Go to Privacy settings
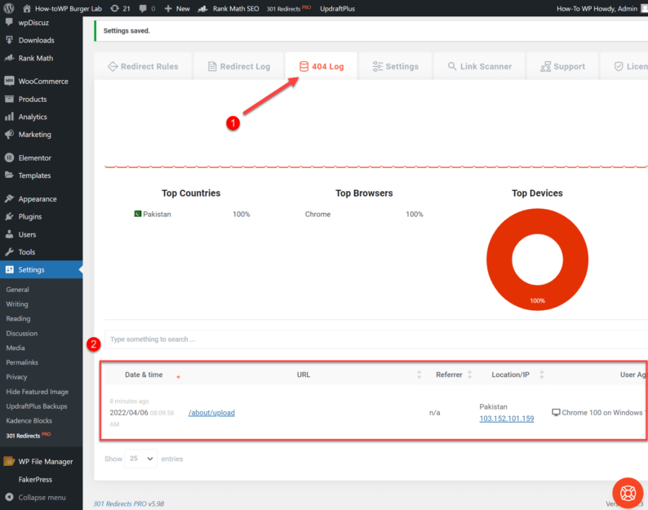The image size is (648, 510). pos(16,377)
